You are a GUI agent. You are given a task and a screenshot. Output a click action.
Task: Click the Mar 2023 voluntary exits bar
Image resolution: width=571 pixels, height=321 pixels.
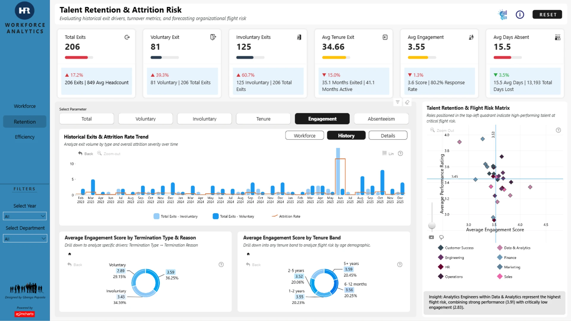click(x=93, y=187)
